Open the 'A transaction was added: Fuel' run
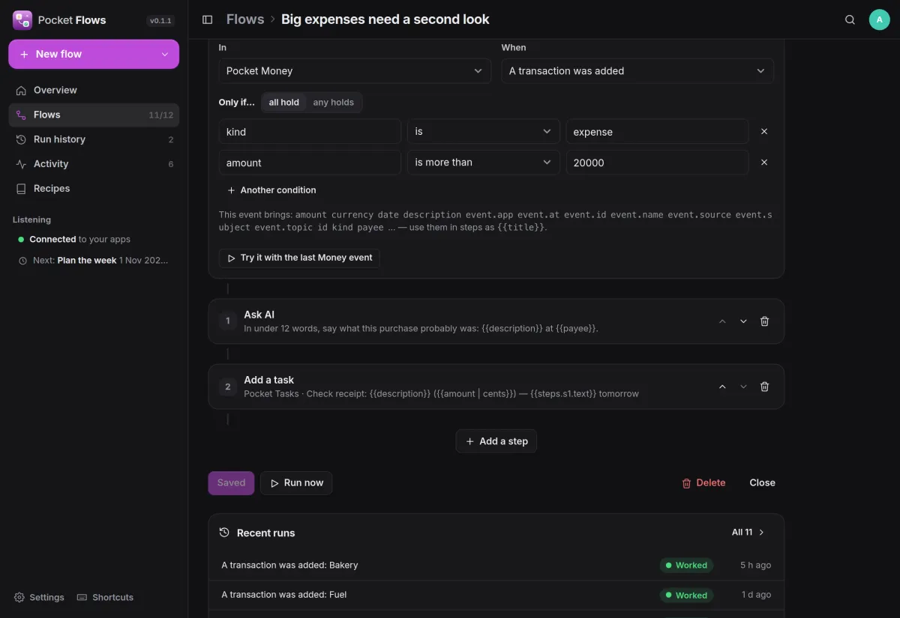 pos(496,595)
